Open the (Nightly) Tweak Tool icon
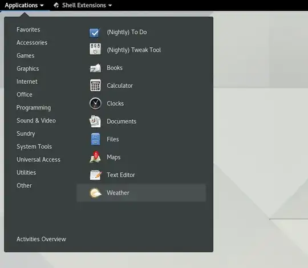Image resolution: width=308 pixels, height=268 pixels. click(x=95, y=49)
